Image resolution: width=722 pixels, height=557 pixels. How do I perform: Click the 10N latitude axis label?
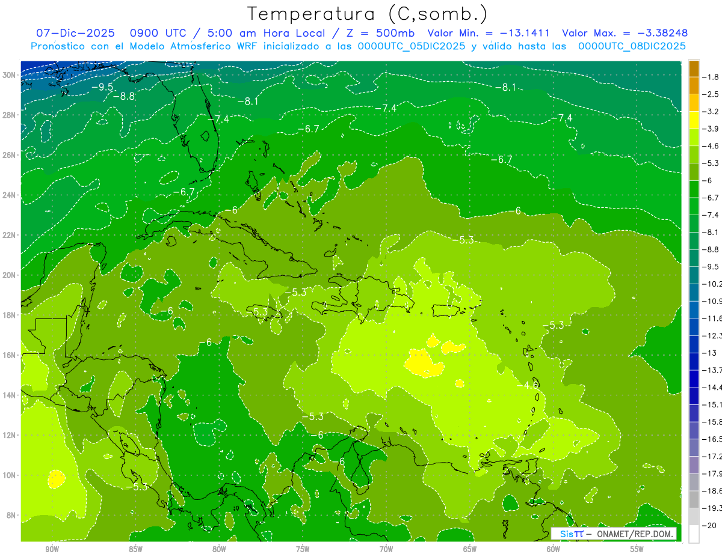click(x=9, y=475)
